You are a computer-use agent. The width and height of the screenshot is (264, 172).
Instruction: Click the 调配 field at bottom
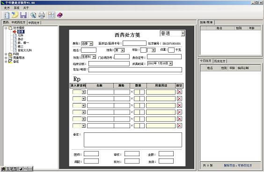click(x=91, y=161)
